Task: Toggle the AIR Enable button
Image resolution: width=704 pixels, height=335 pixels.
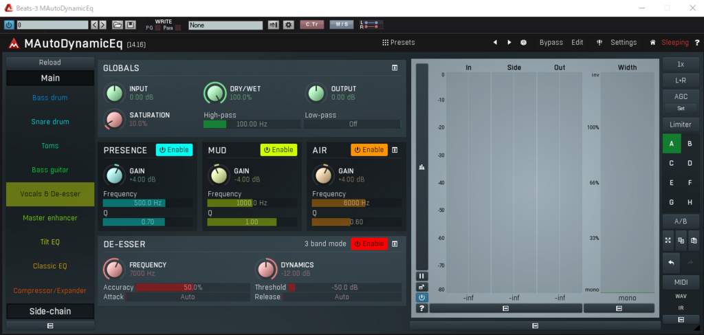Action: tap(369, 149)
